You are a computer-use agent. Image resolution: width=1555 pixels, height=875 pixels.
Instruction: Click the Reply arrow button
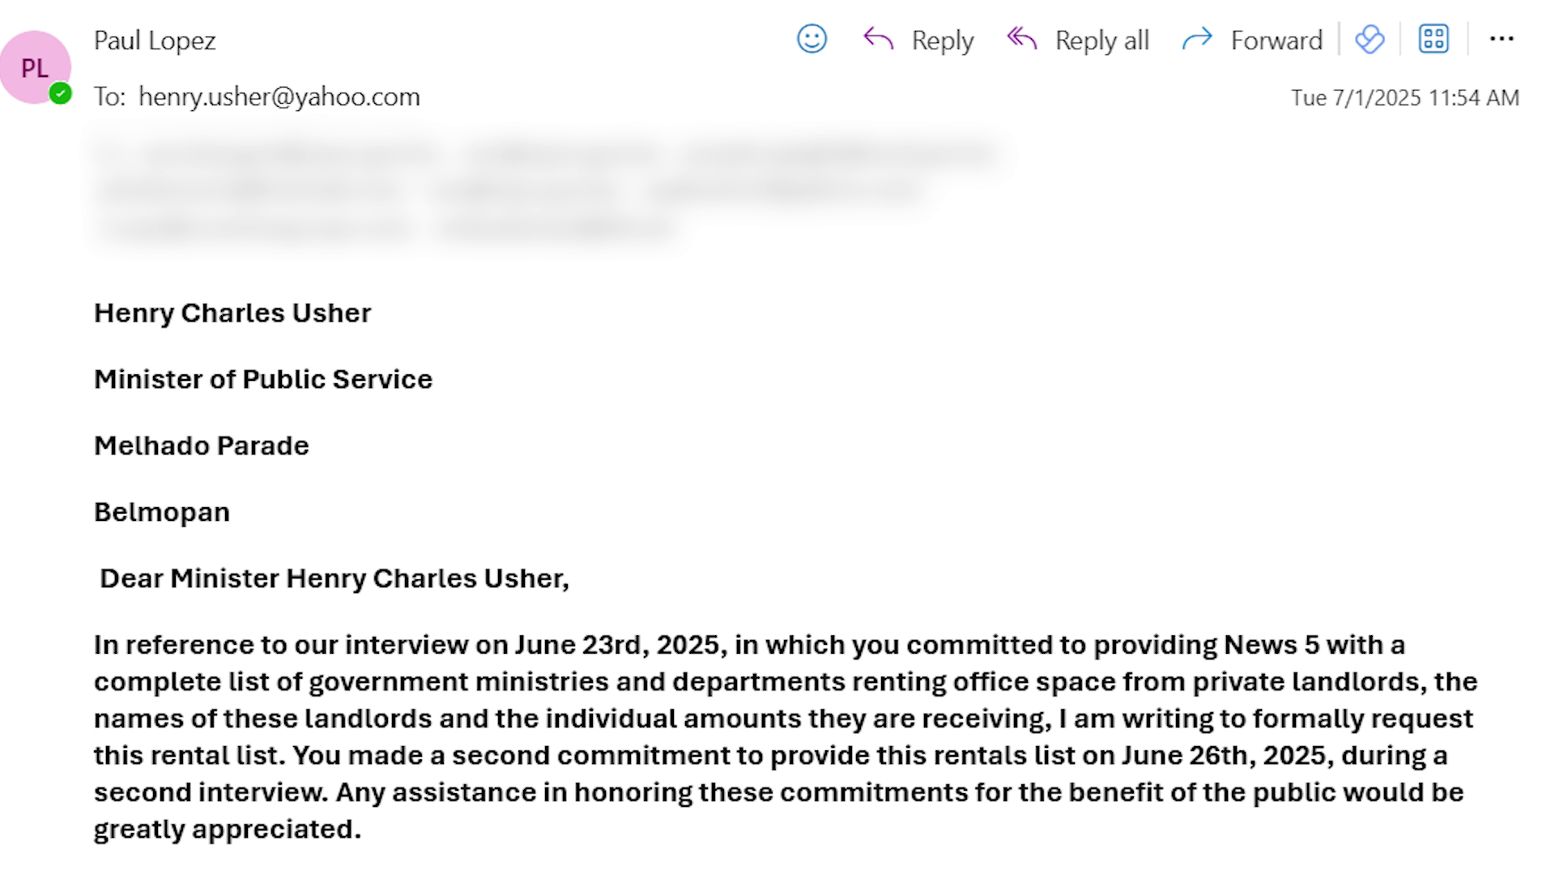[x=918, y=40]
